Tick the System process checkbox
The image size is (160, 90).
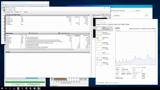pyautogui.click(x=6, y=23)
